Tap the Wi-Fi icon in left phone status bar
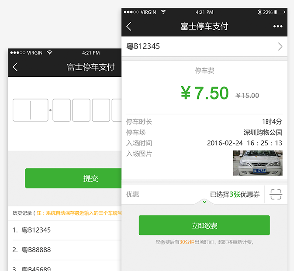 coord(49,53)
